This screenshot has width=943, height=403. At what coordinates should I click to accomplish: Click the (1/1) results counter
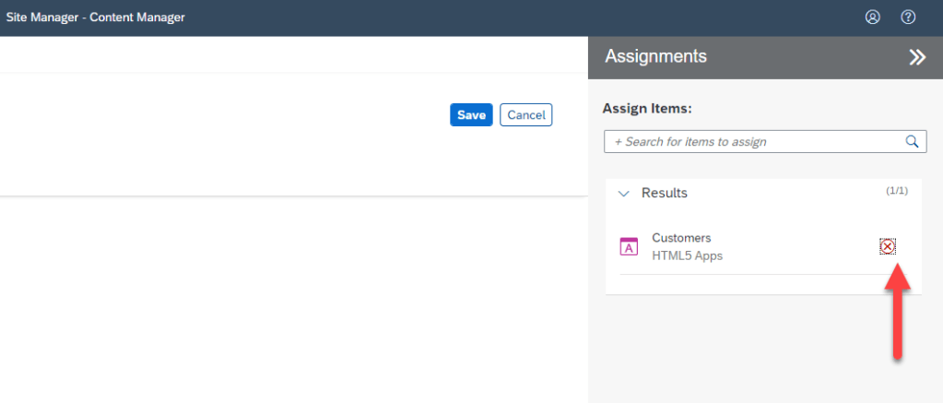(x=896, y=191)
